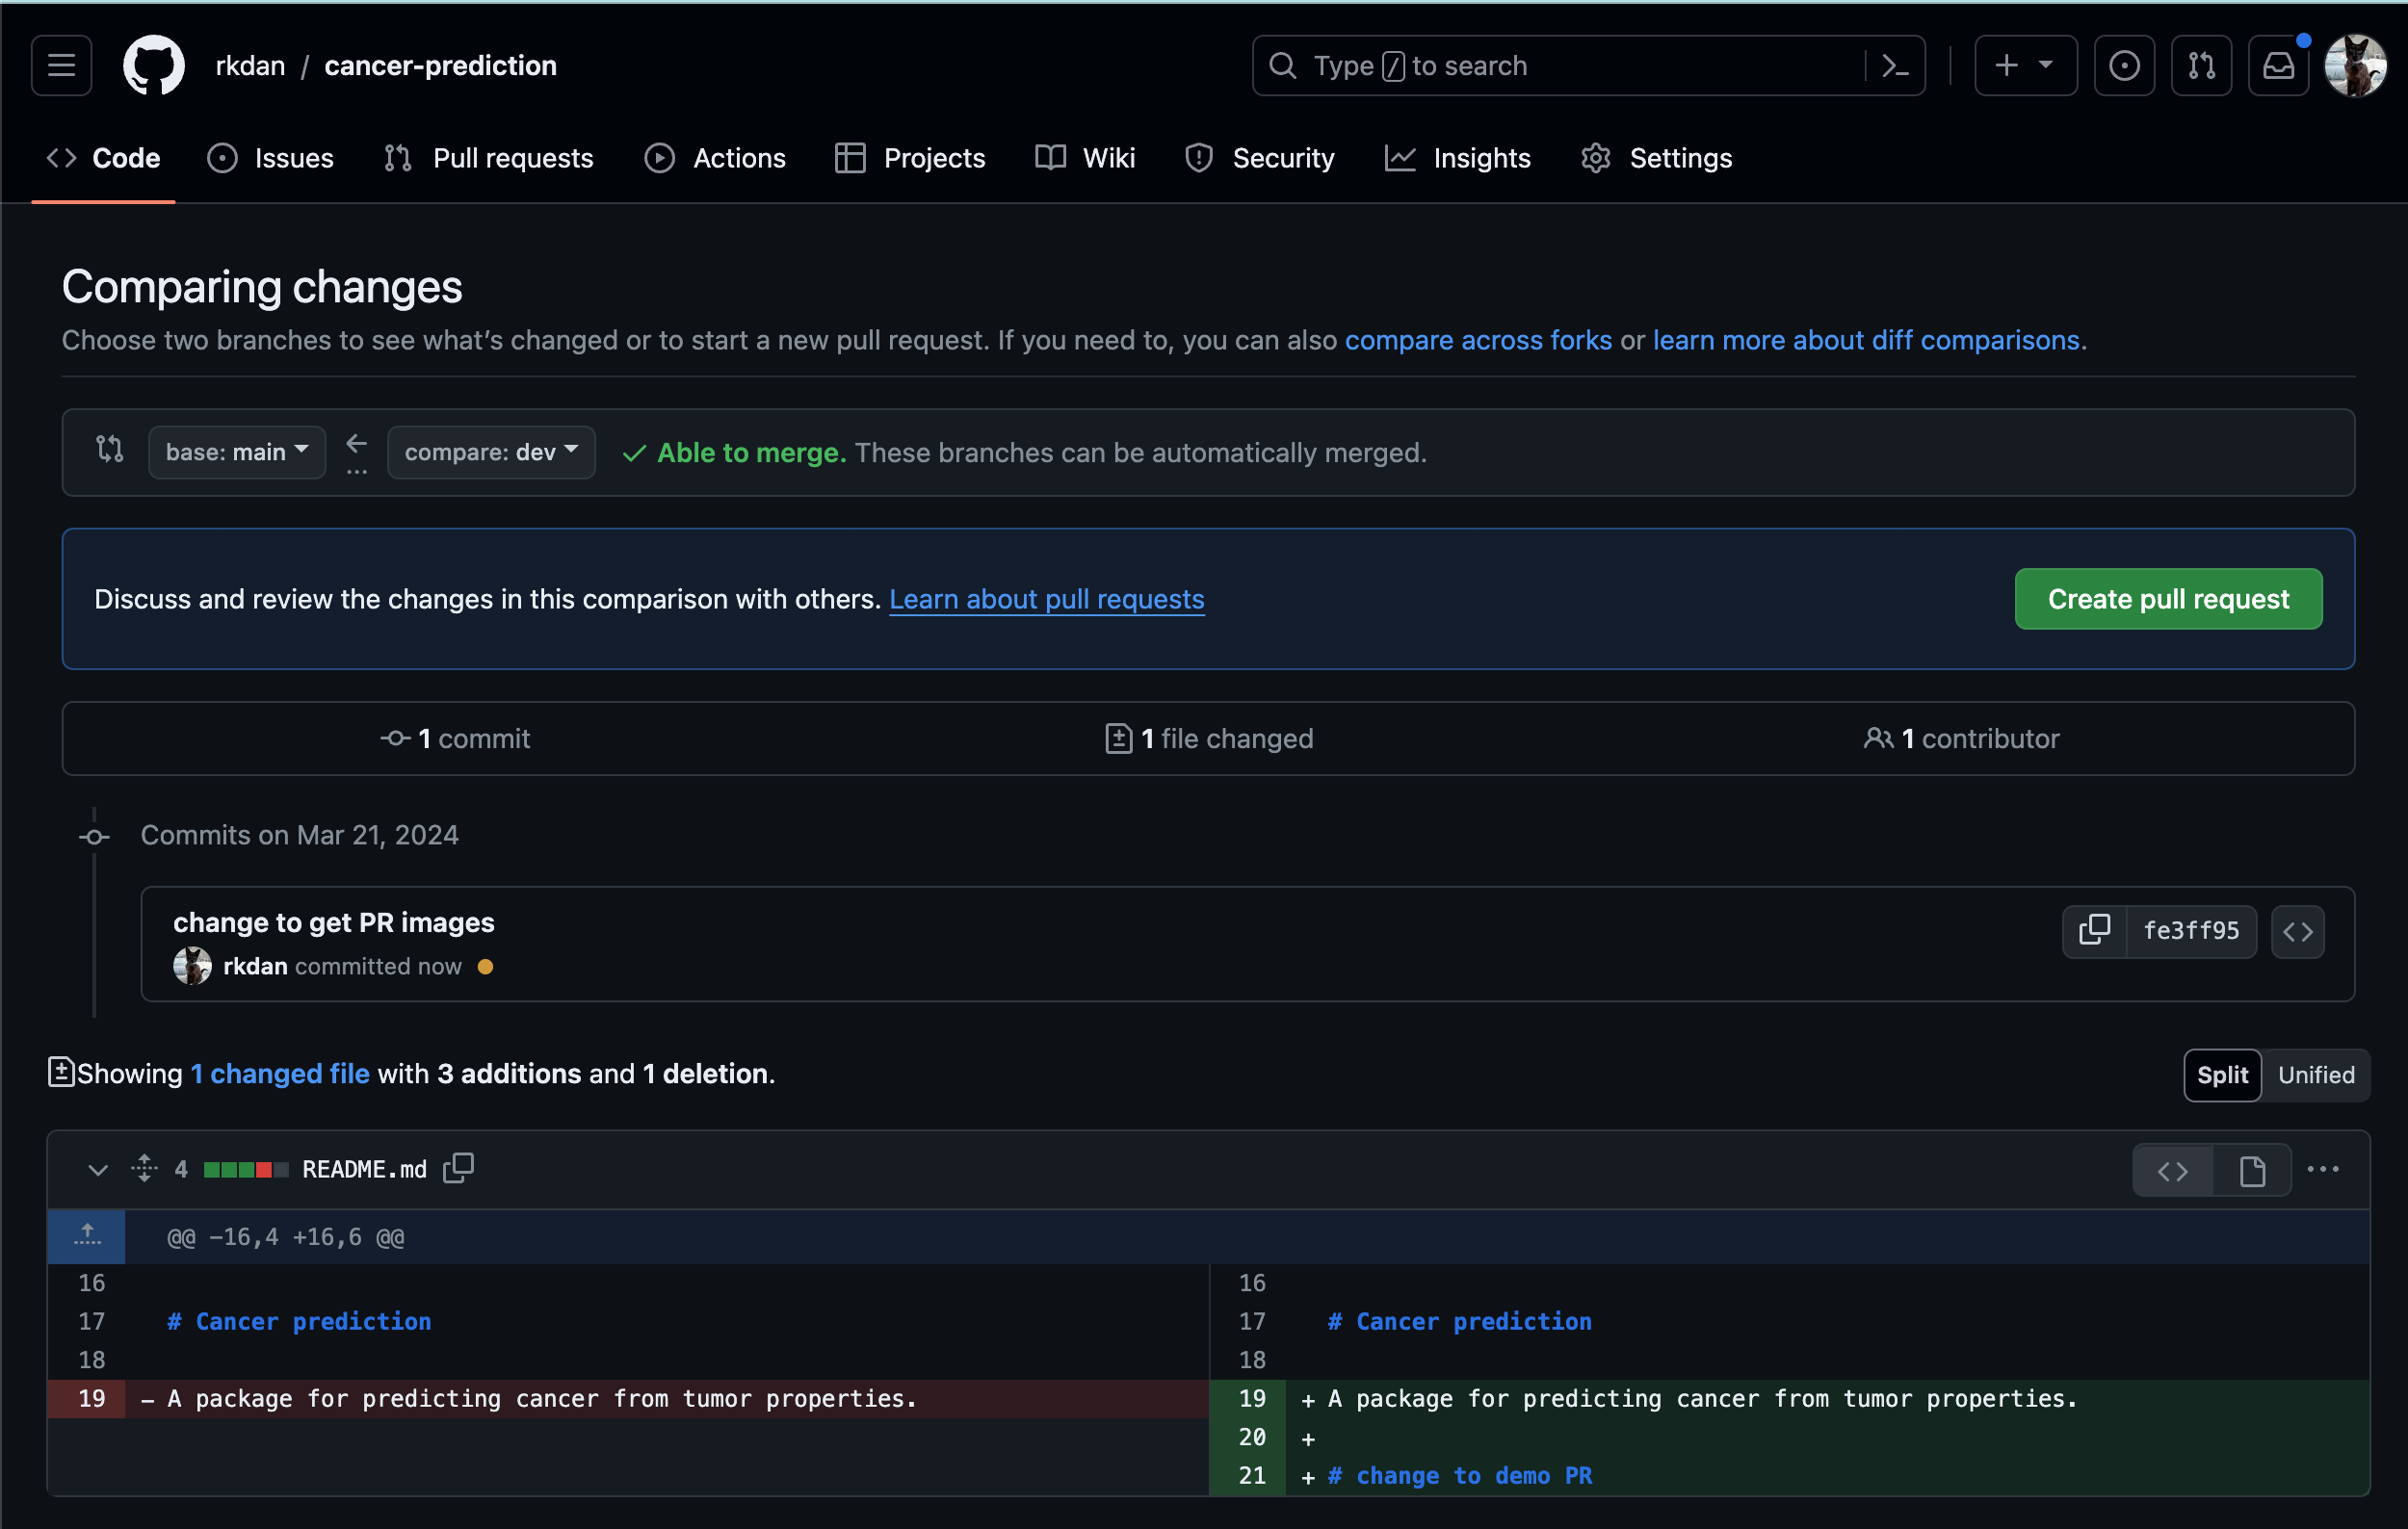Browse repository at this commit
Screen dimensions: 2408x1529
(x=2297, y=930)
